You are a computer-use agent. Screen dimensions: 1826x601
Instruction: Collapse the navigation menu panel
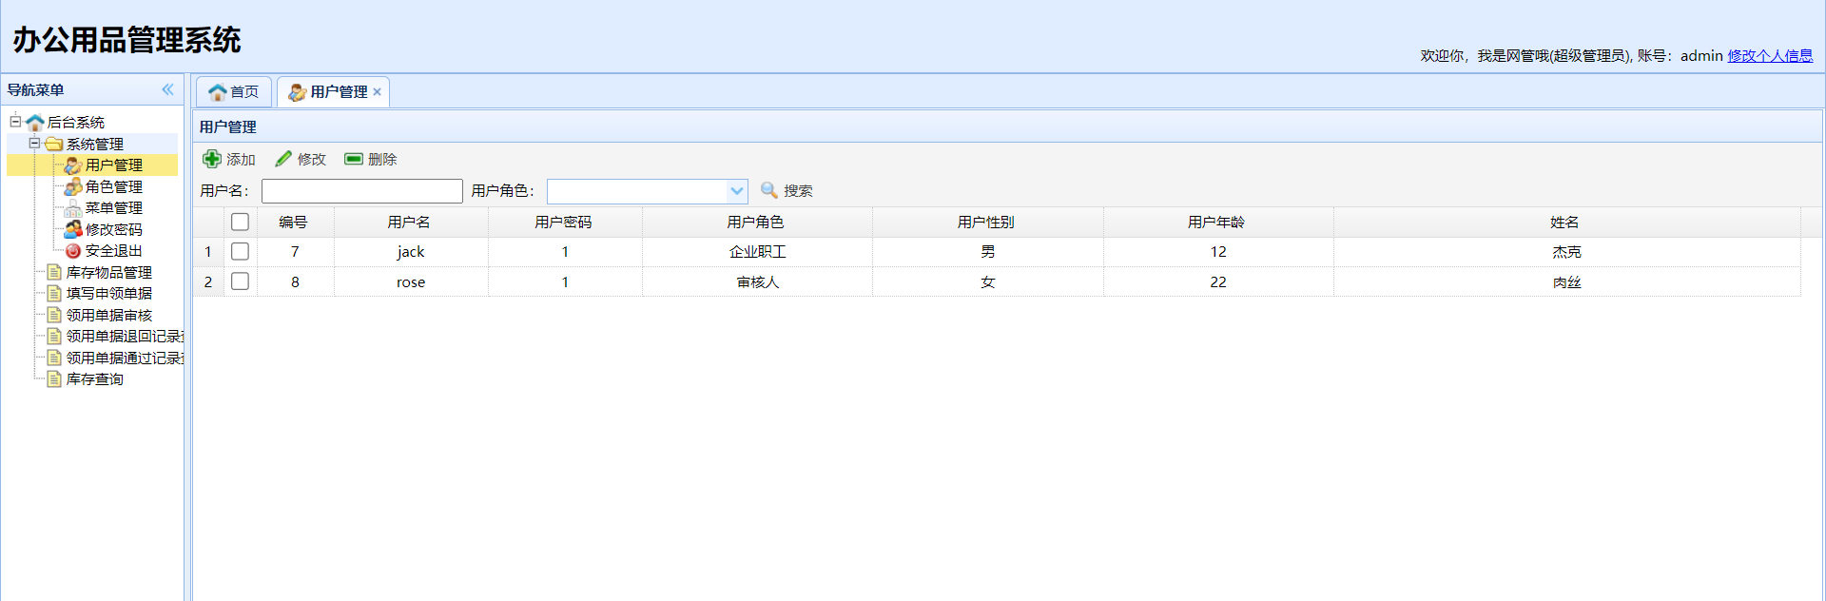[168, 89]
